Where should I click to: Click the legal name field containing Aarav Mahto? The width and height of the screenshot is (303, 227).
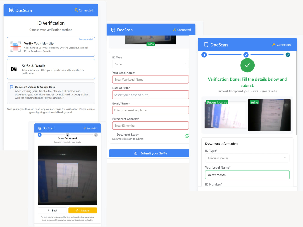(x=247, y=175)
